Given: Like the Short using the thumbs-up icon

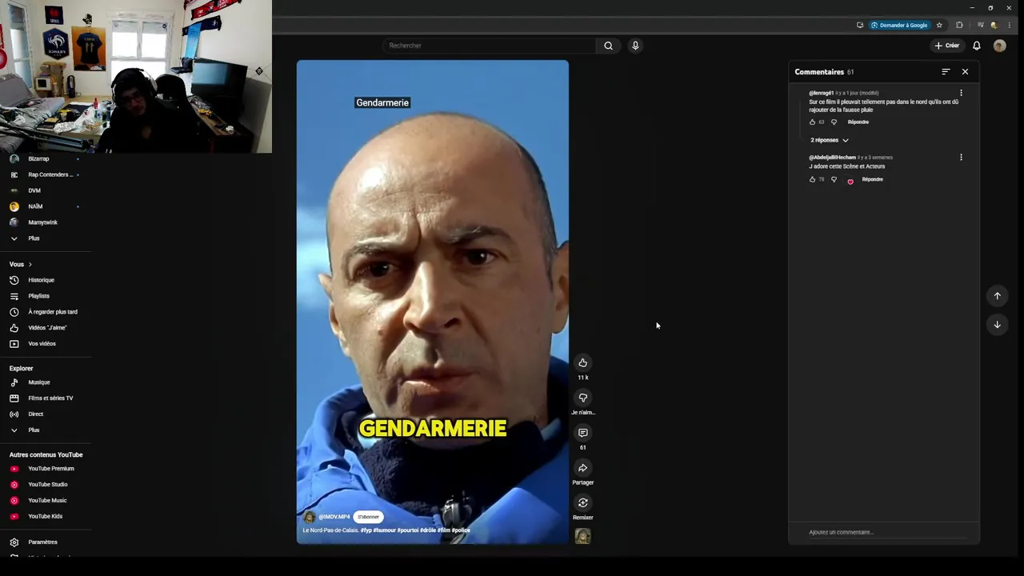Looking at the screenshot, I should [x=582, y=362].
